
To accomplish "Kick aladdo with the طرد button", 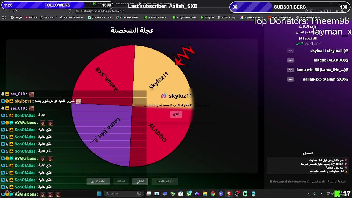I will (x=291, y=60).
